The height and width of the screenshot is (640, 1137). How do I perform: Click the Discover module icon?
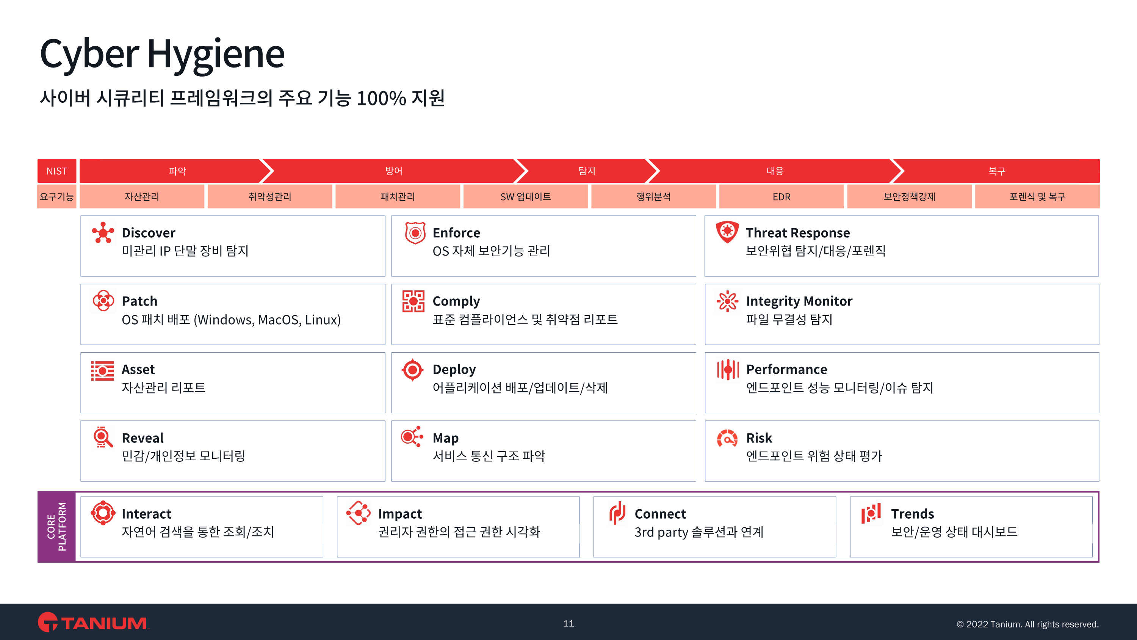tap(103, 233)
